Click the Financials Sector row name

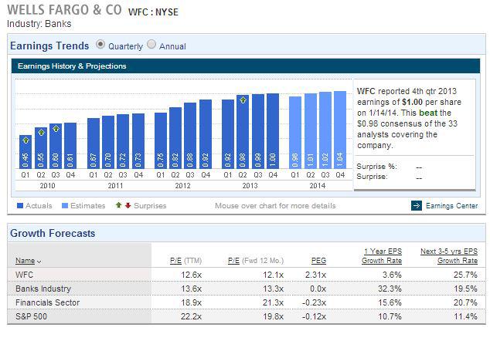pos(47,302)
